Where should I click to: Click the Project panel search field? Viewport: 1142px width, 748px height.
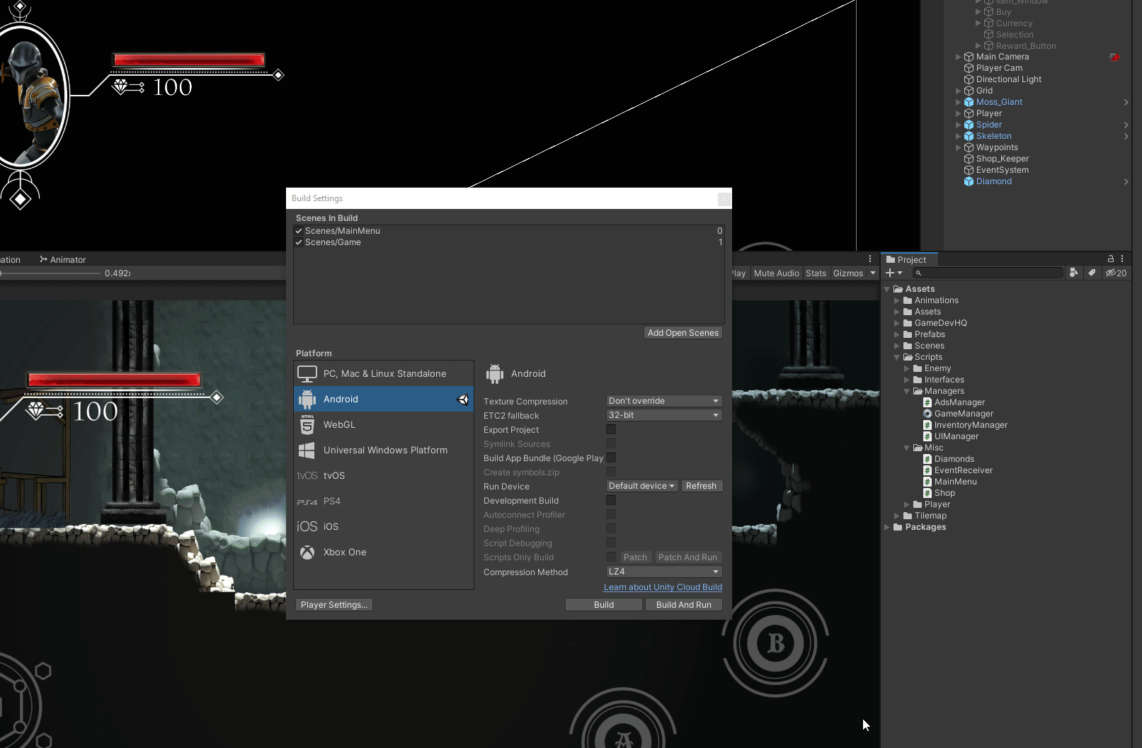pyautogui.click(x=988, y=273)
